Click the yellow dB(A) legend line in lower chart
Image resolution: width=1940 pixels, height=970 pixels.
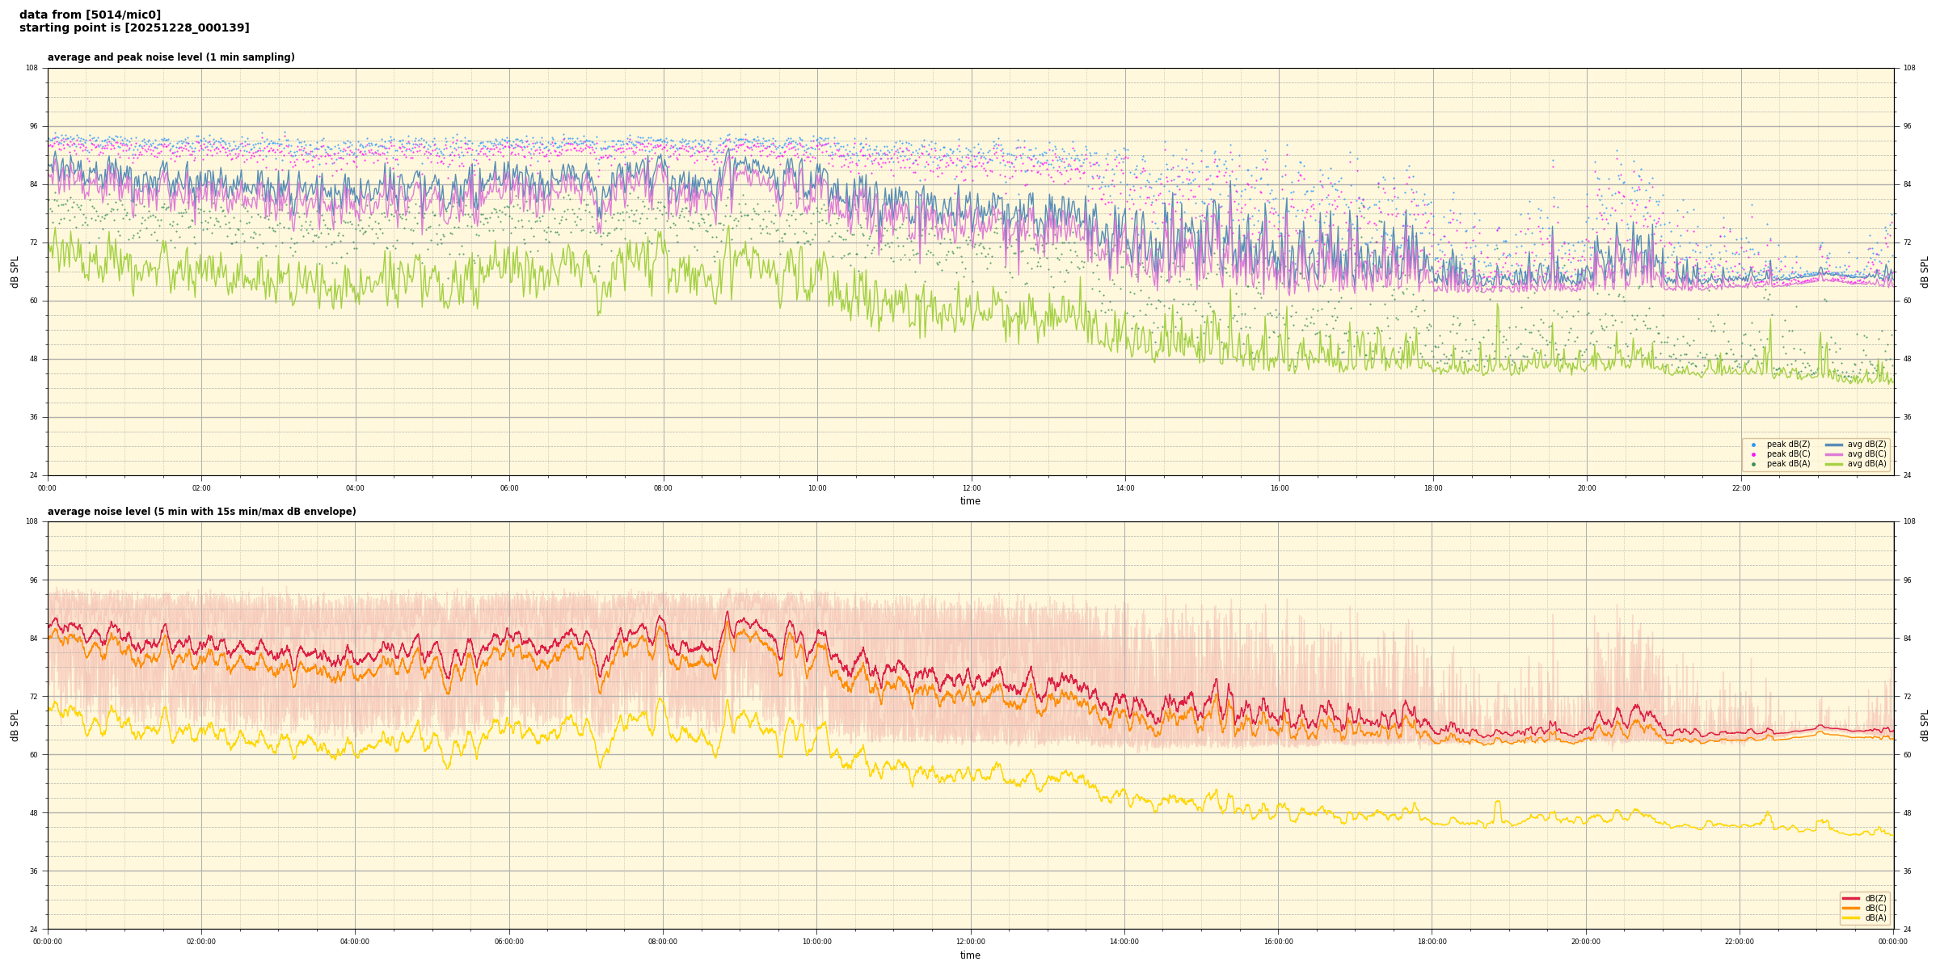[1850, 917]
